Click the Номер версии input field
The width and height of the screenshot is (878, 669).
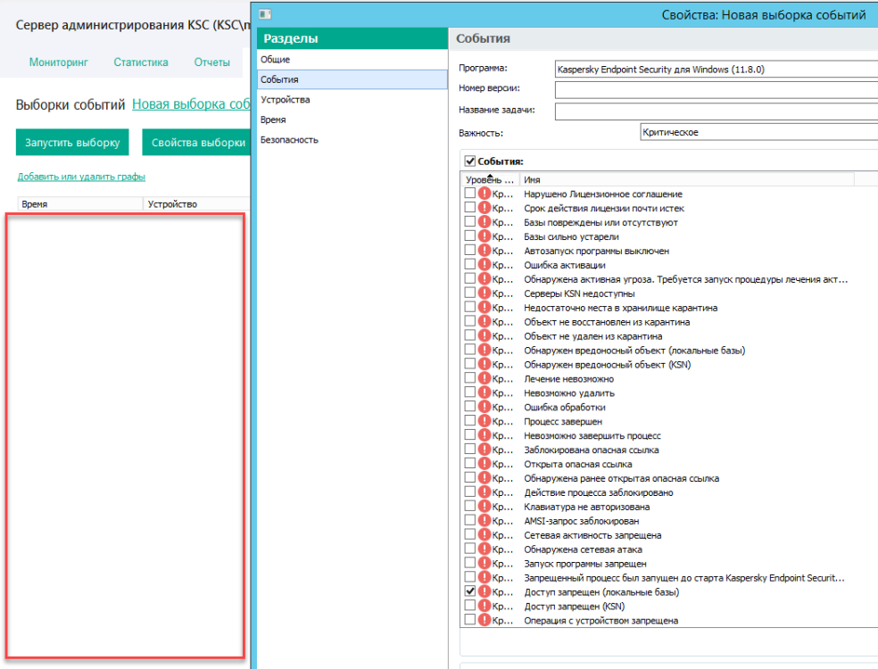click(716, 89)
